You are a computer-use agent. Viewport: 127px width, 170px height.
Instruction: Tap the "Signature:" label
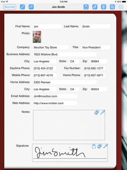pyautogui.click(x=23, y=146)
